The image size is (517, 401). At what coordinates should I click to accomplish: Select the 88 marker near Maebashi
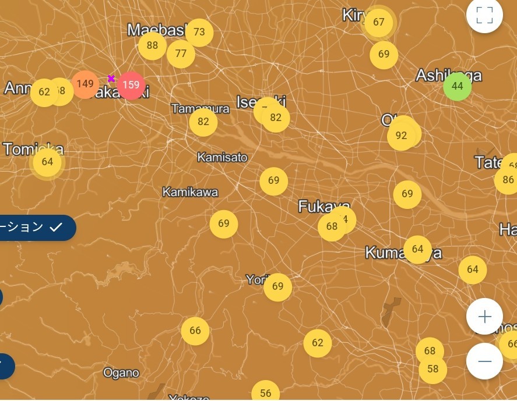point(152,46)
